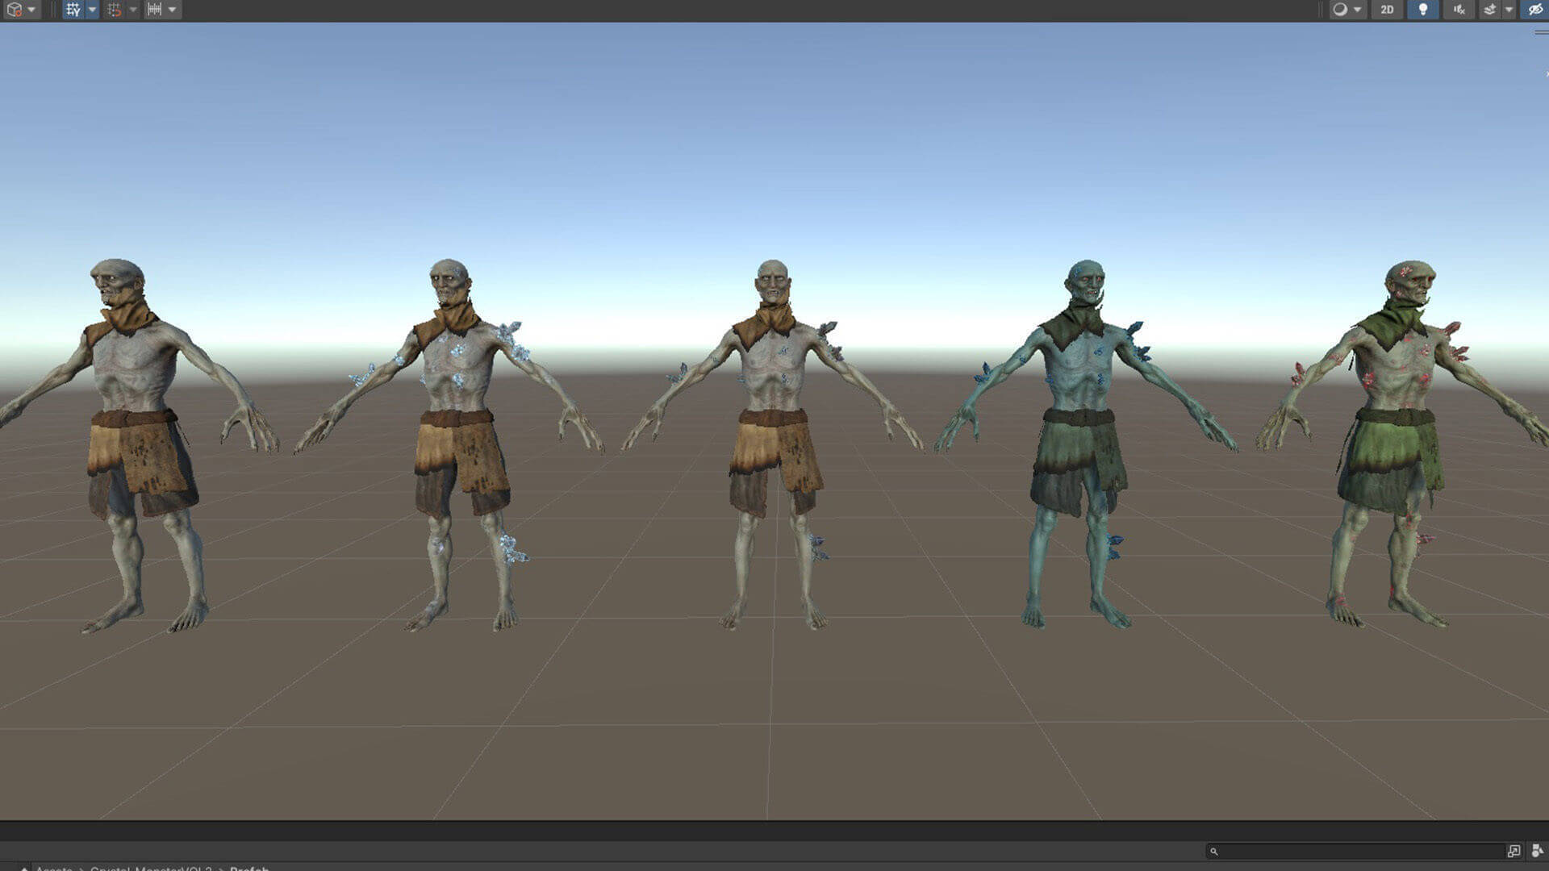The width and height of the screenshot is (1549, 871).
Task: Switch the scene view to 2D mode
Action: click(x=1387, y=10)
